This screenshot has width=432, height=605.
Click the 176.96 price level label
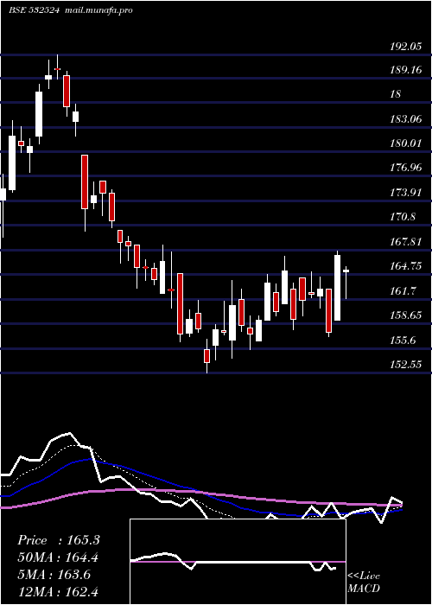pos(406,168)
